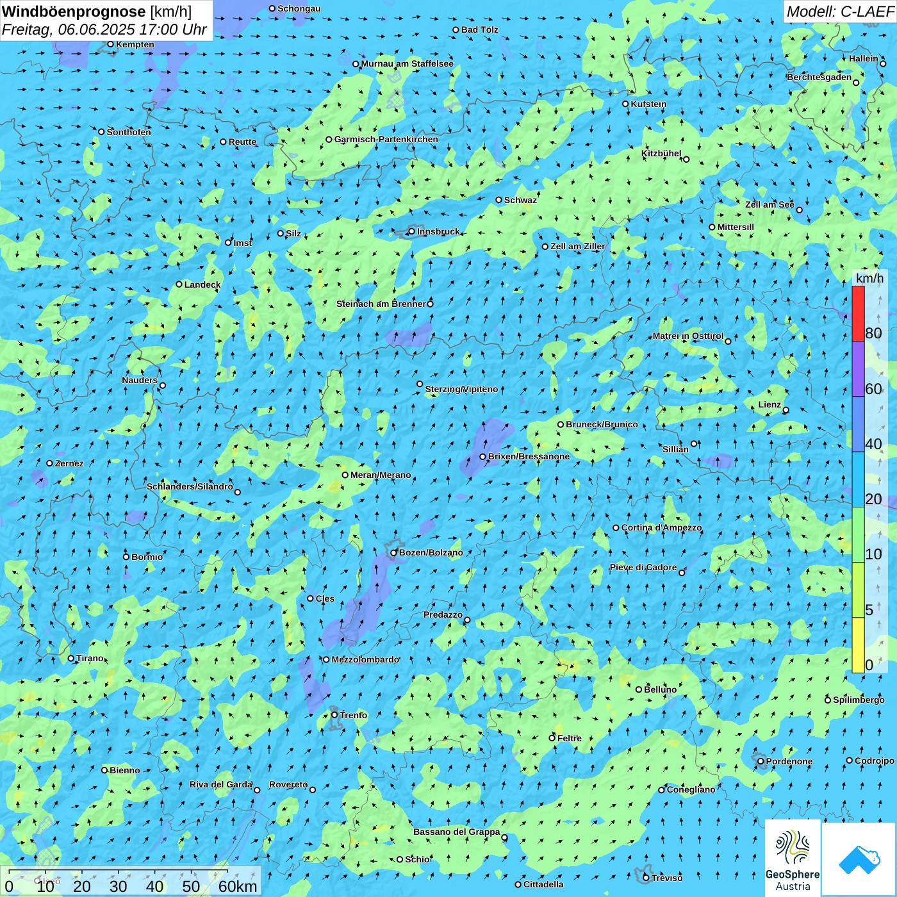Image resolution: width=897 pixels, height=897 pixels.
Task: Click the 'Predazzo' label
Action: pos(443,614)
